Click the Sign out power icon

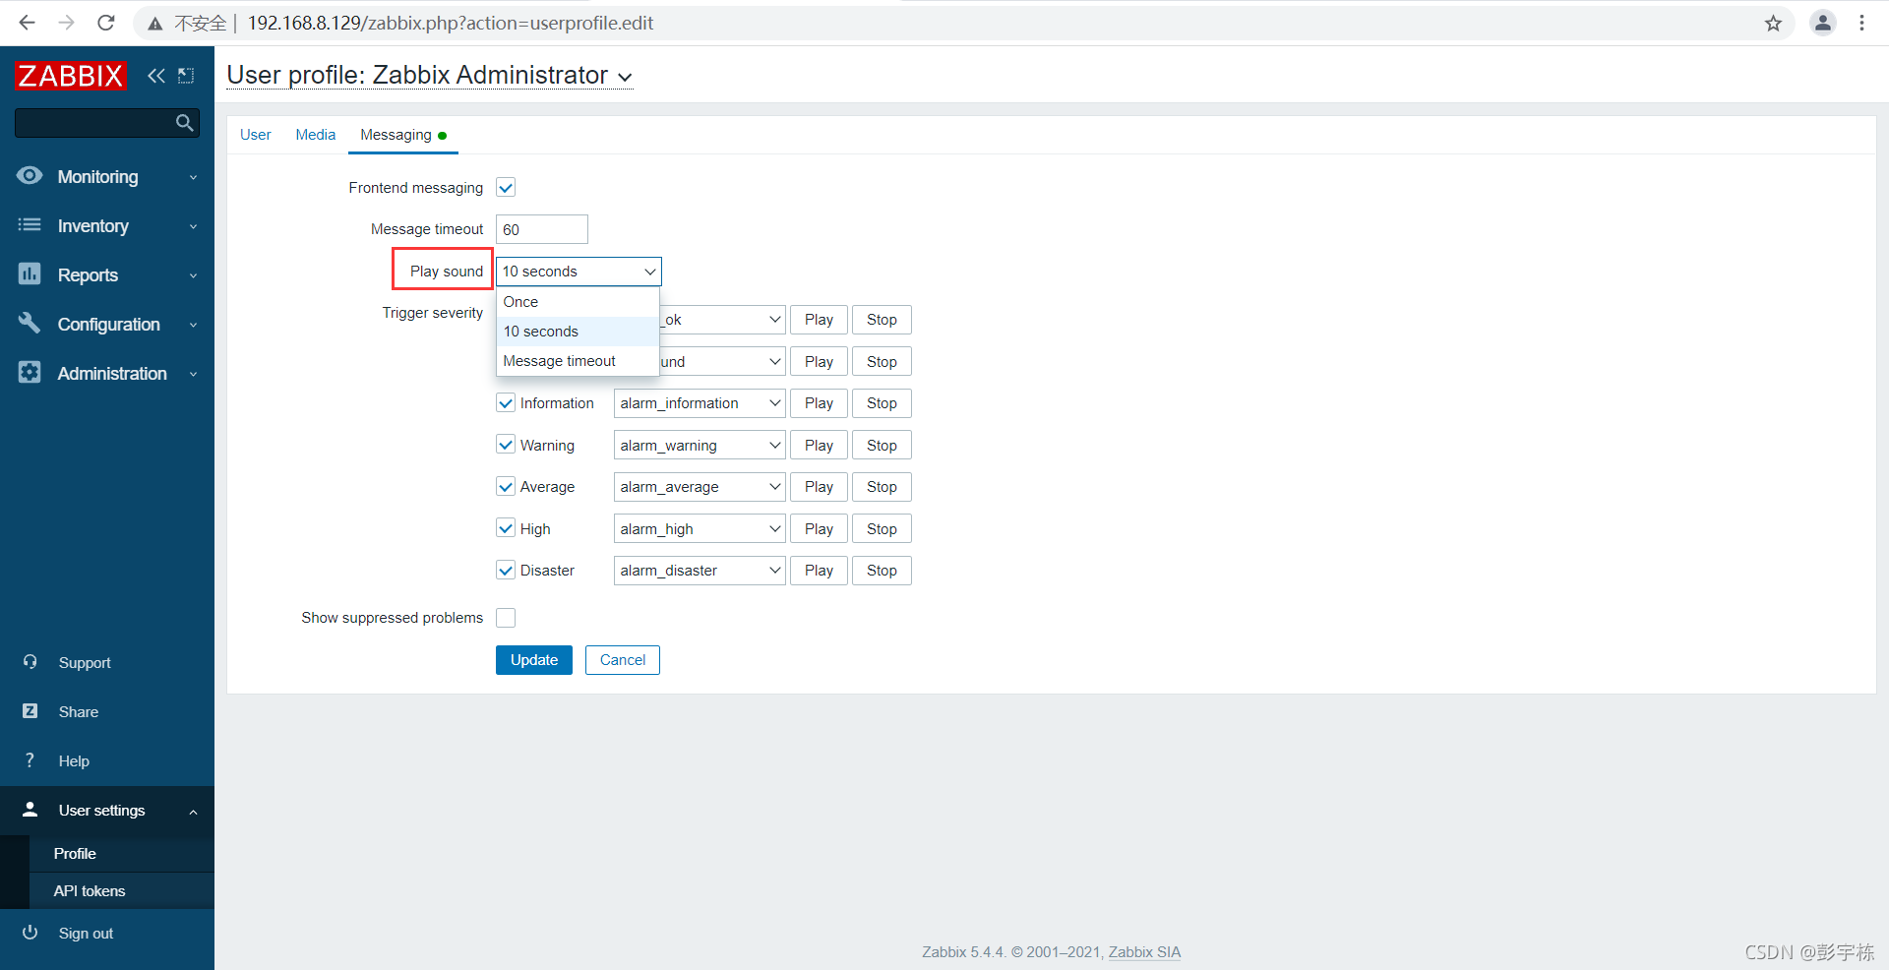[x=30, y=933]
